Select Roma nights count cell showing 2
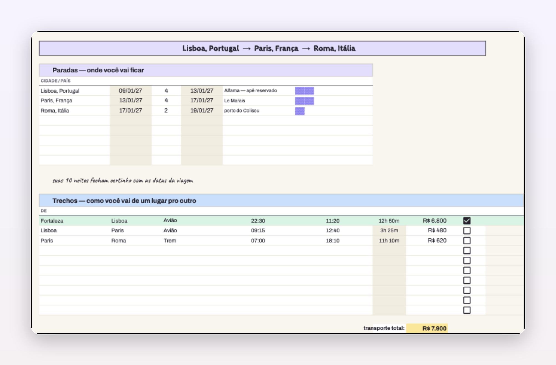Viewport: 556px width, 365px height. (166, 111)
